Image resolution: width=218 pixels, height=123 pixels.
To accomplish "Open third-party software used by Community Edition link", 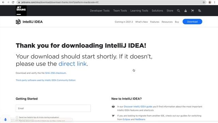I will click(46, 80).
